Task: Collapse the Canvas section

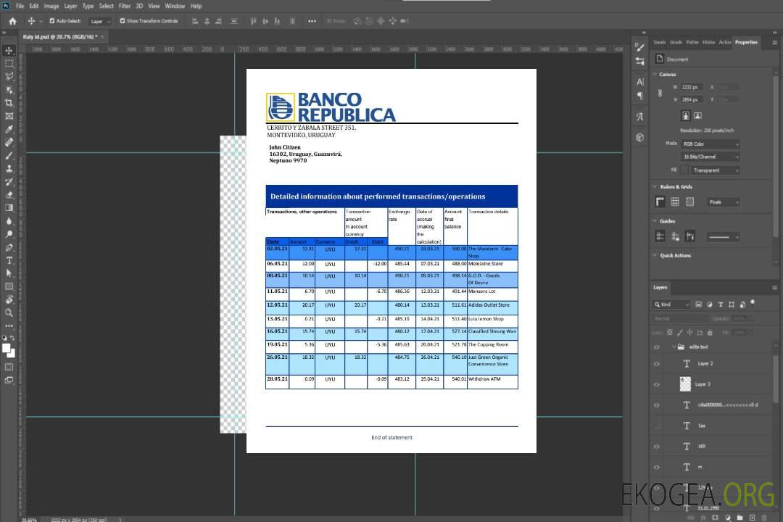Action: tap(655, 74)
